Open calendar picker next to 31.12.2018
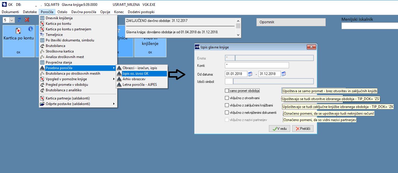This screenshot has width=398, height=173. (x=283, y=74)
